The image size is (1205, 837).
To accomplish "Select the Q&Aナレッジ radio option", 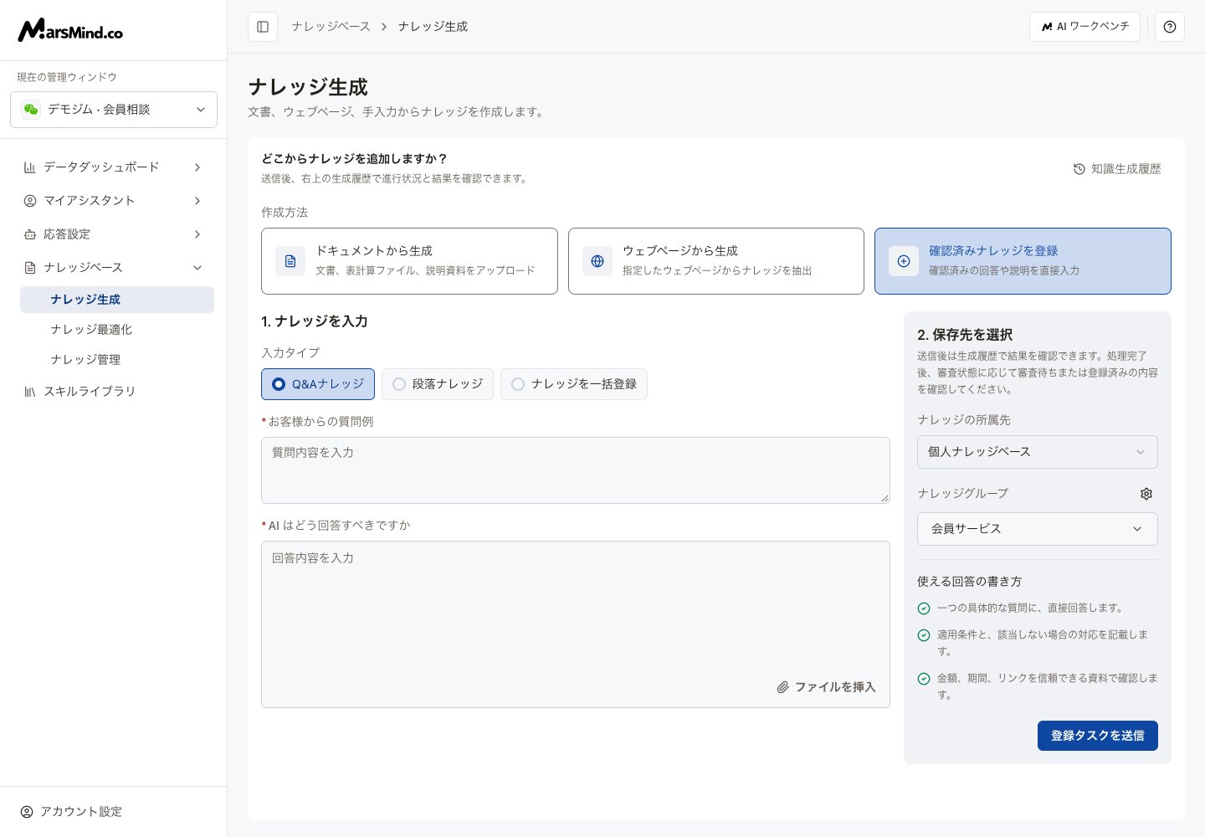I will (318, 384).
